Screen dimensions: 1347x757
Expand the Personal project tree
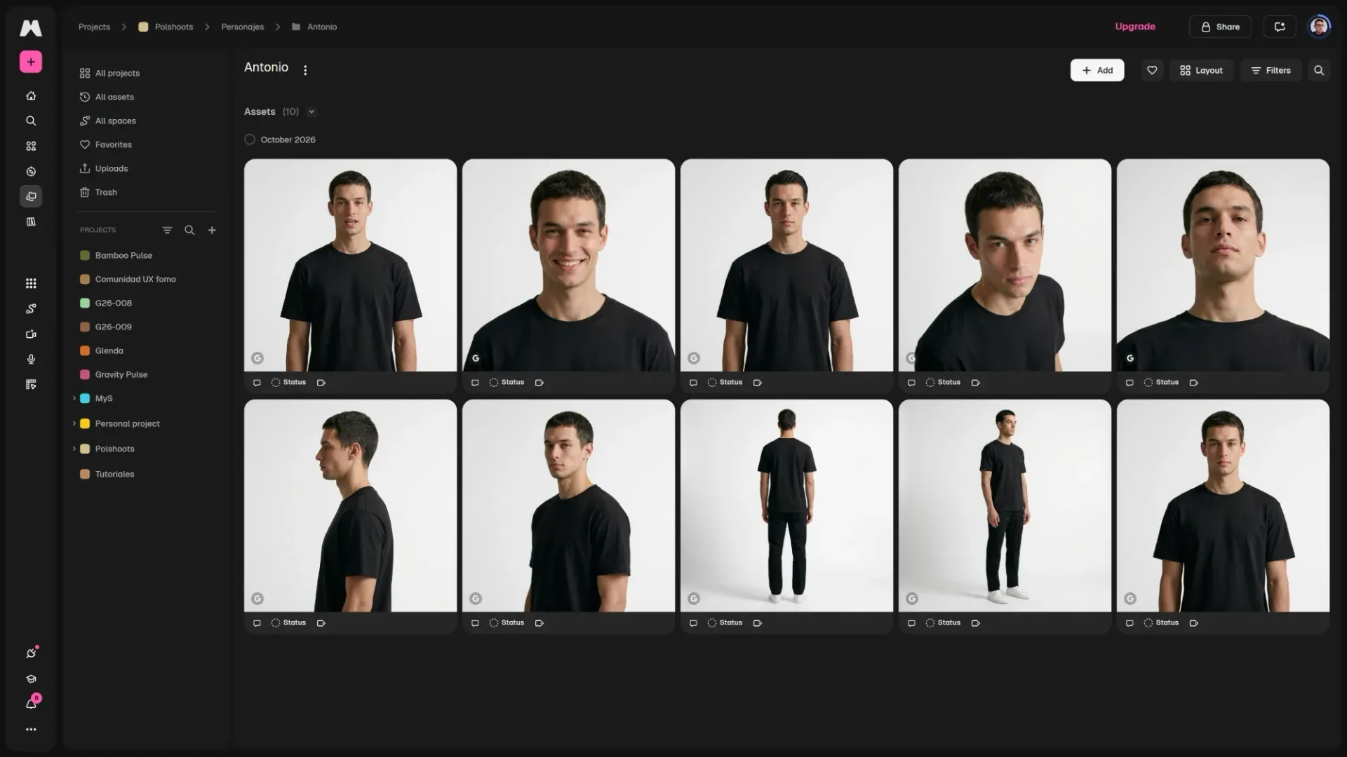click(x=74, y=423)
